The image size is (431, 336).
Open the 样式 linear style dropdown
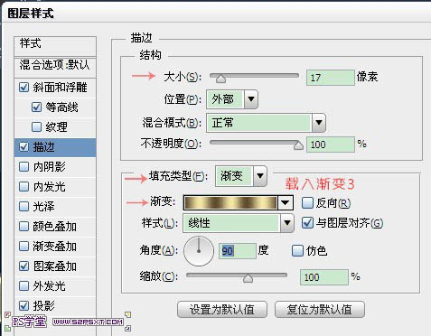coord(287,223)
